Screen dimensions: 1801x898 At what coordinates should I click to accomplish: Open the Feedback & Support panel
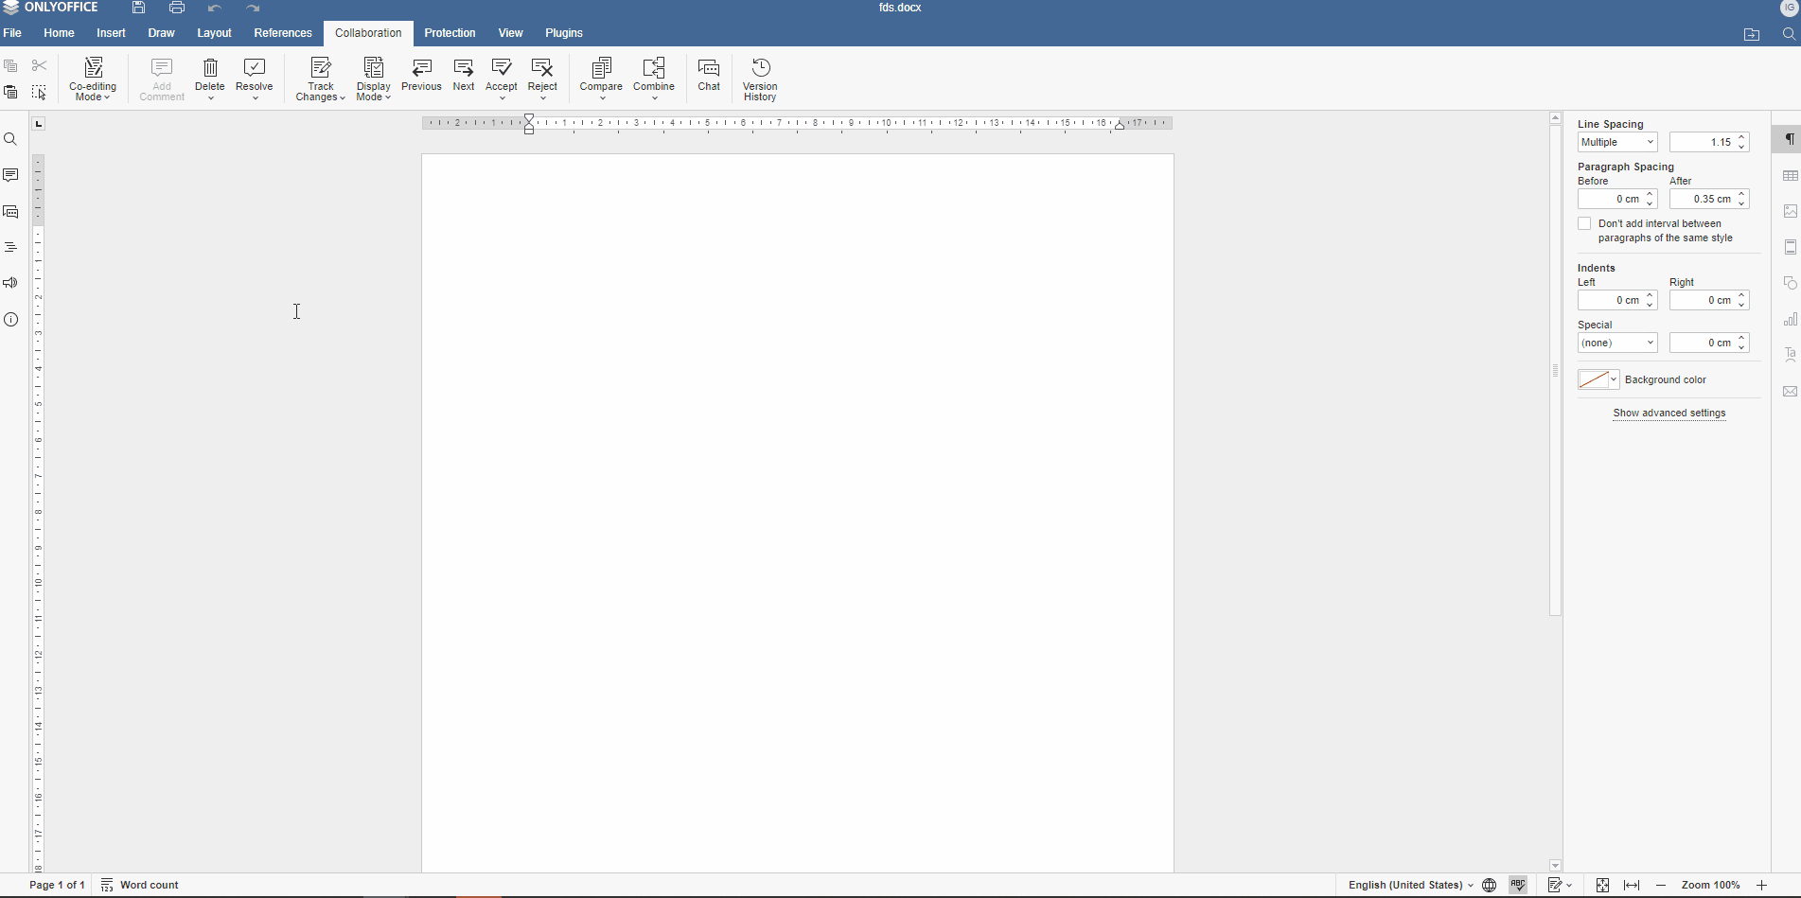[11, 283]
